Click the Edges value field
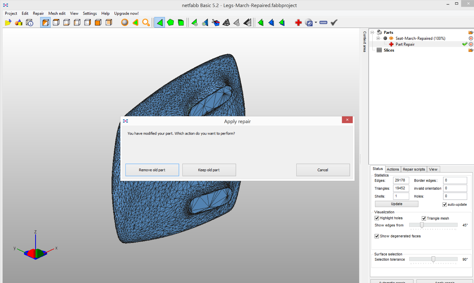 point(401,180)
